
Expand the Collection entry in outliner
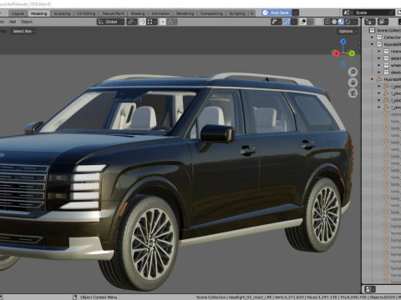[x=372, y=37]
